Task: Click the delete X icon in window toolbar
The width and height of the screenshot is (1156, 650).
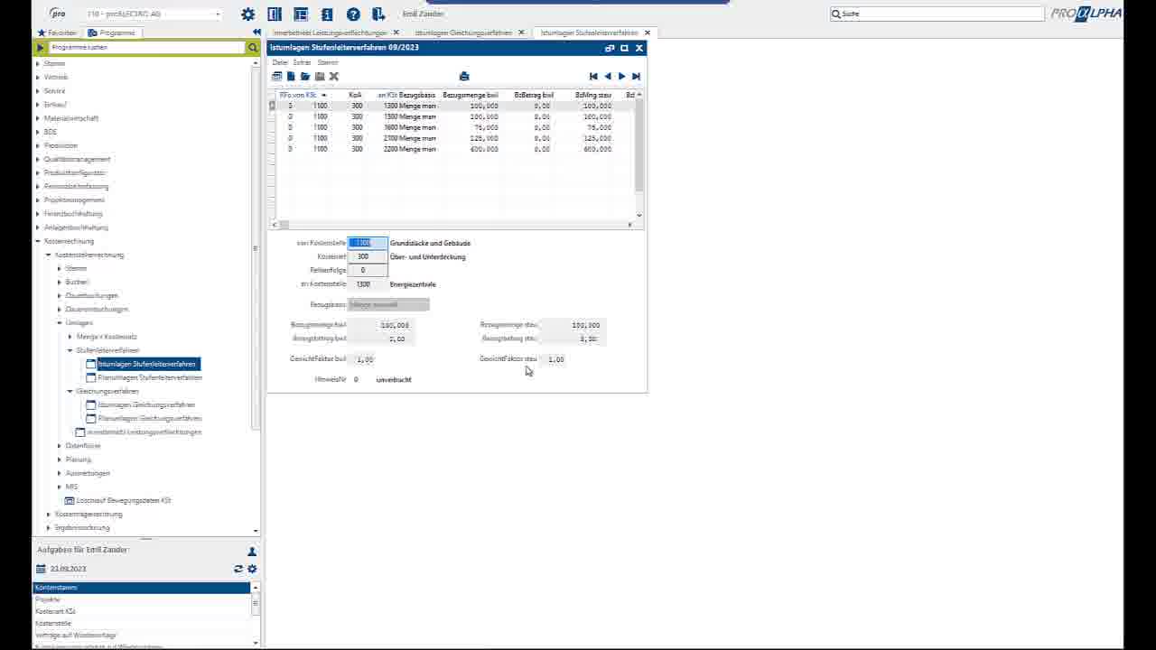Action: point(334,76)
